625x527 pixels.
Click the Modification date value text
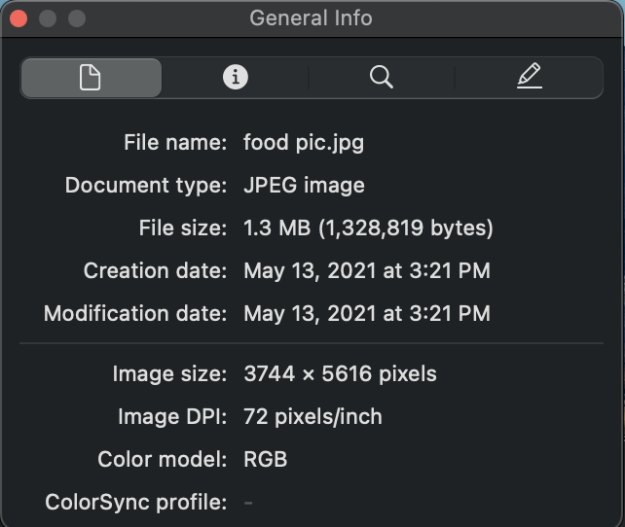coord(366,313)
